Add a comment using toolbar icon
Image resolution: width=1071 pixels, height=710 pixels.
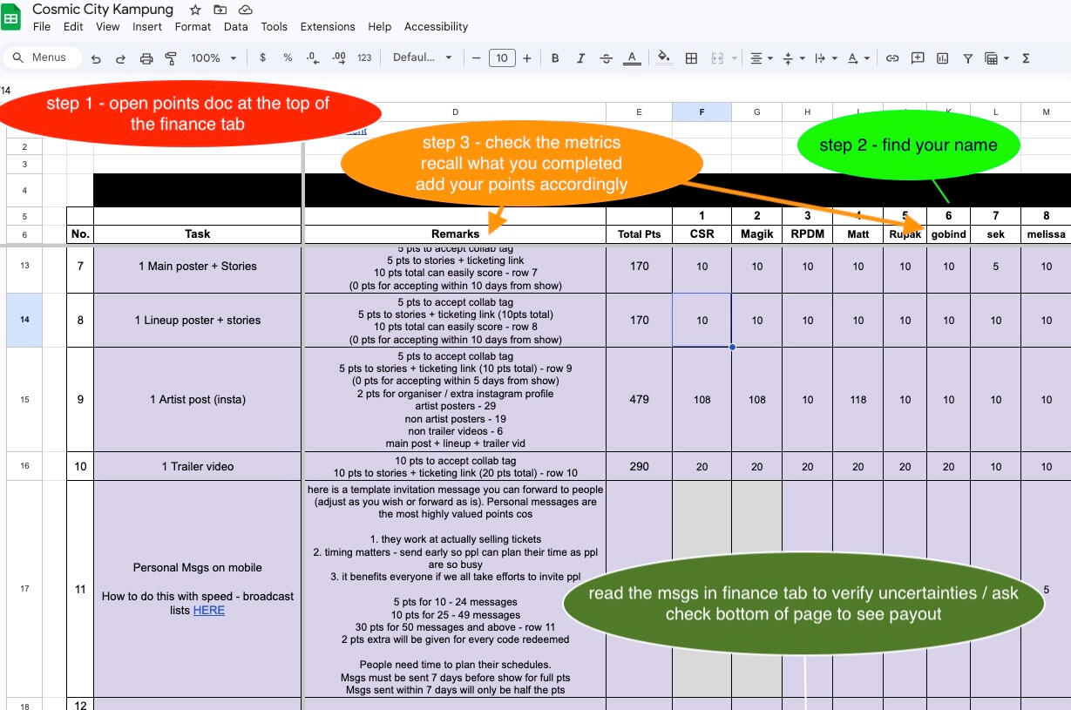(x=918, y=58)
